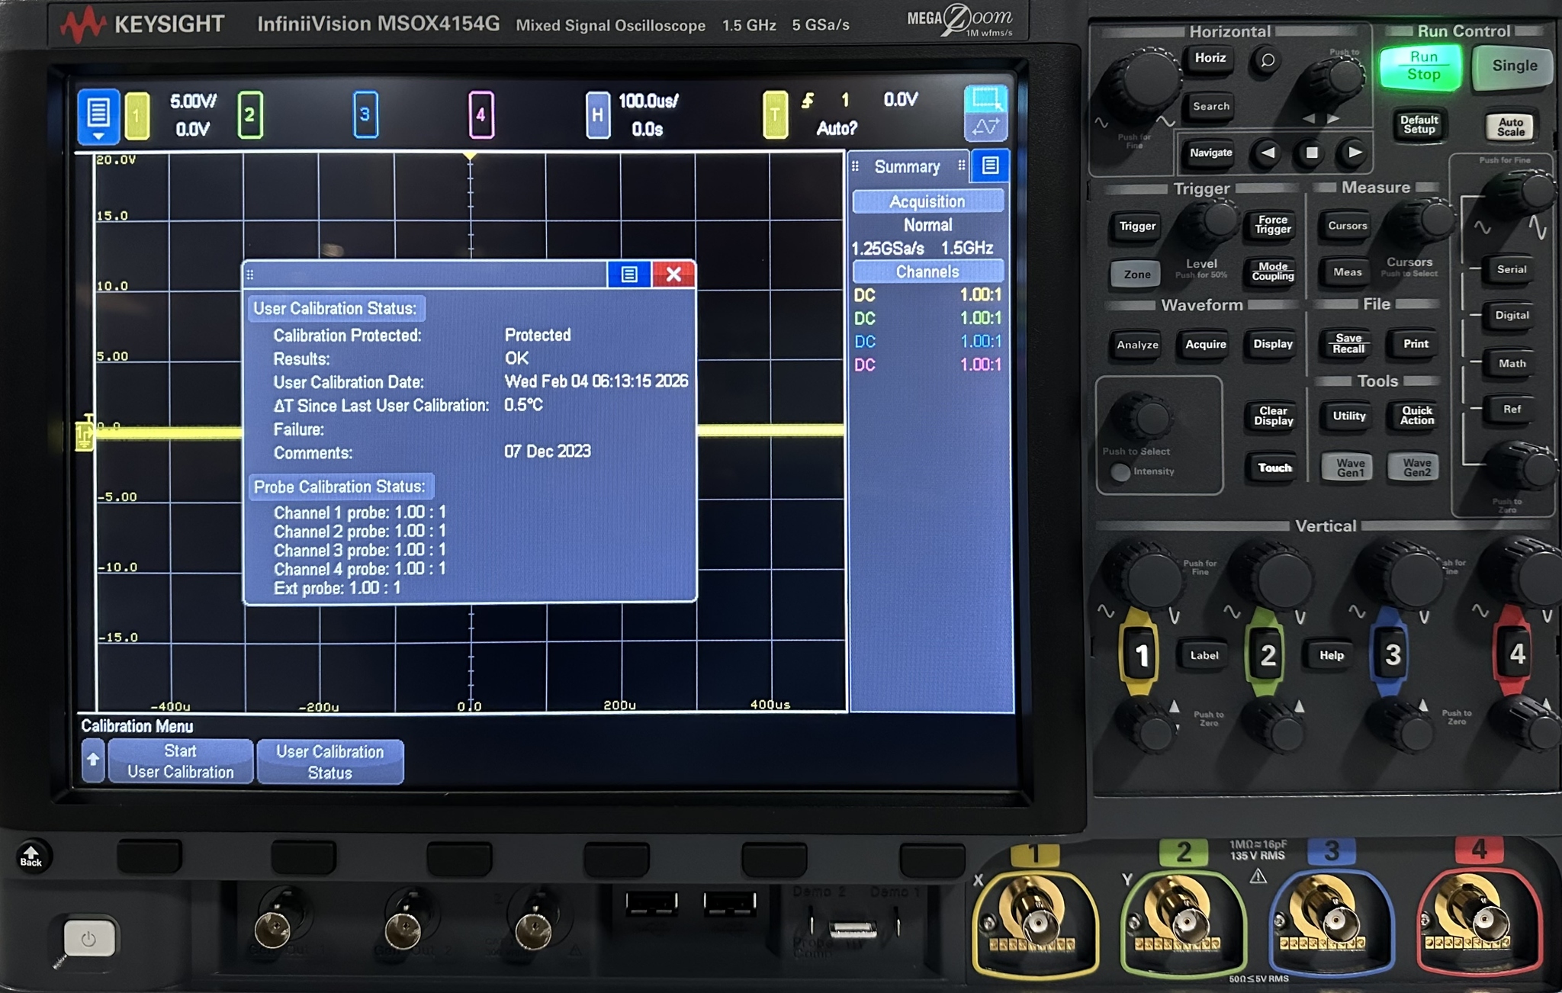
Task: Toggle Wave Gen2 button
Action: point(1416,468)
